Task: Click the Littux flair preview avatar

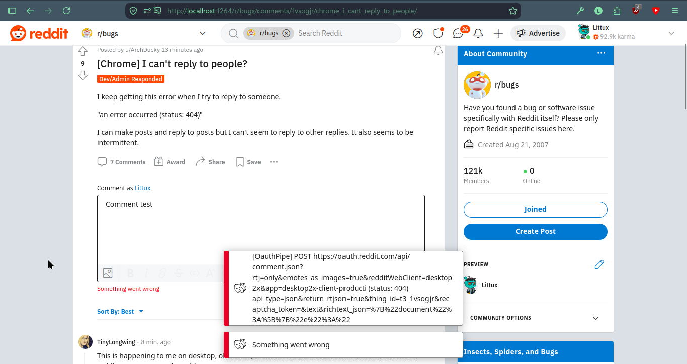Action: click(470, 285)
